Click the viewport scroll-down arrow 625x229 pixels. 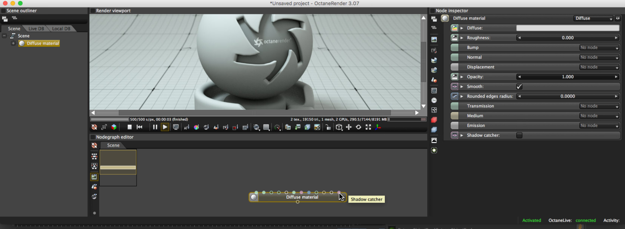[x=423, y=106]
